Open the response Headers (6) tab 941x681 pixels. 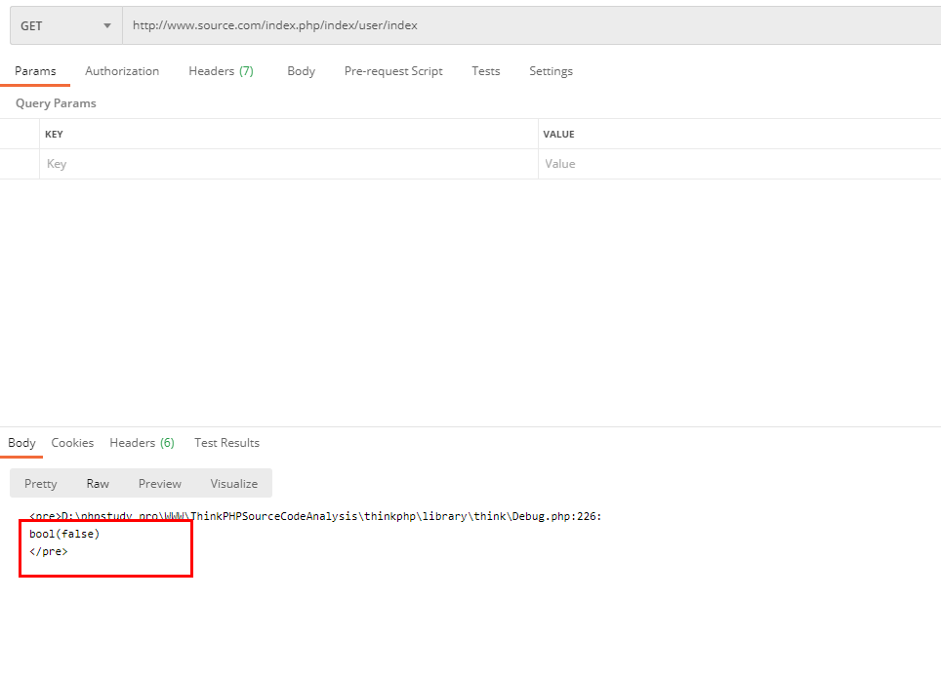point(142,443)
